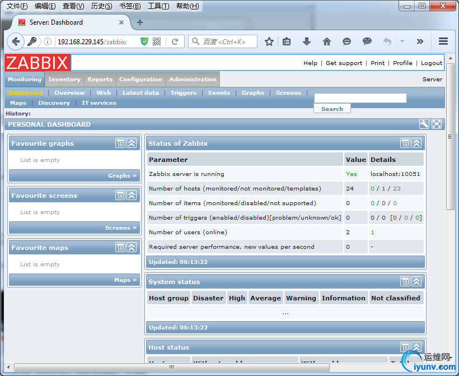Collapse the Favourite screens widget

(132, 195)
